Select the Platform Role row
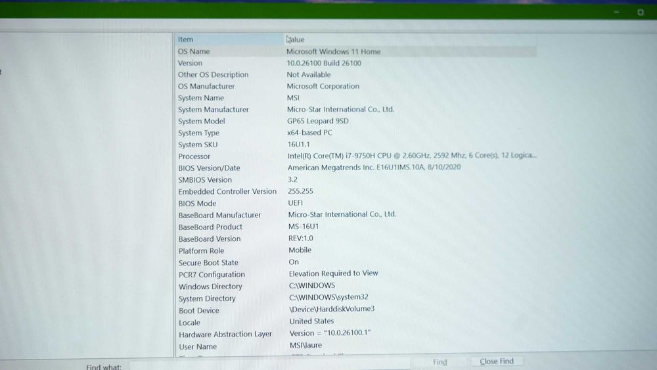Viewport: 657px width, 370px height. (201, 251)
